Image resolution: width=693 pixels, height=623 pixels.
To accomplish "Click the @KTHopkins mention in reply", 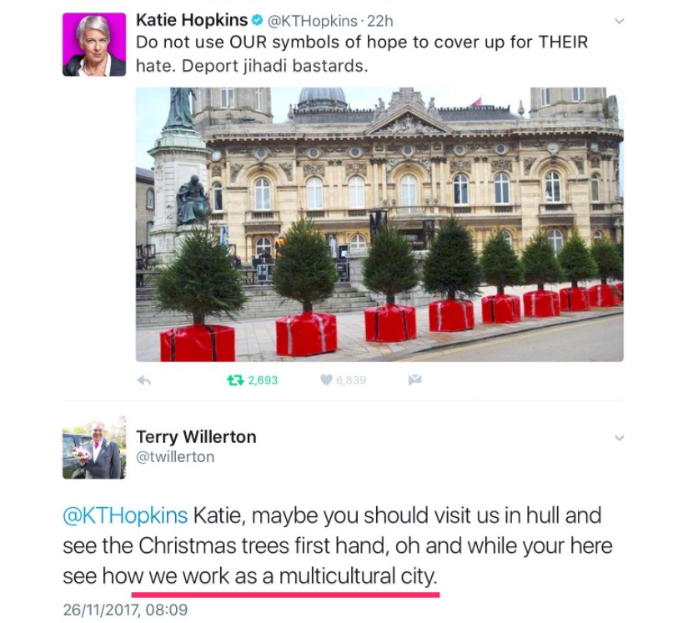I will tap(125, 515).
